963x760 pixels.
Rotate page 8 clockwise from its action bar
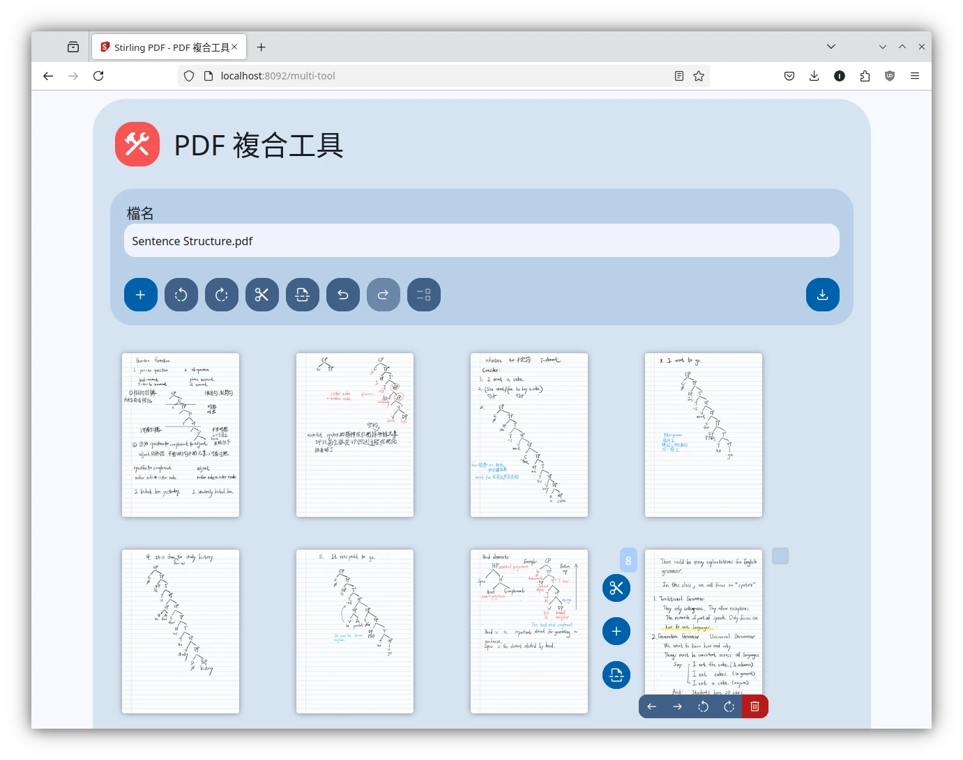coord(729,706)
